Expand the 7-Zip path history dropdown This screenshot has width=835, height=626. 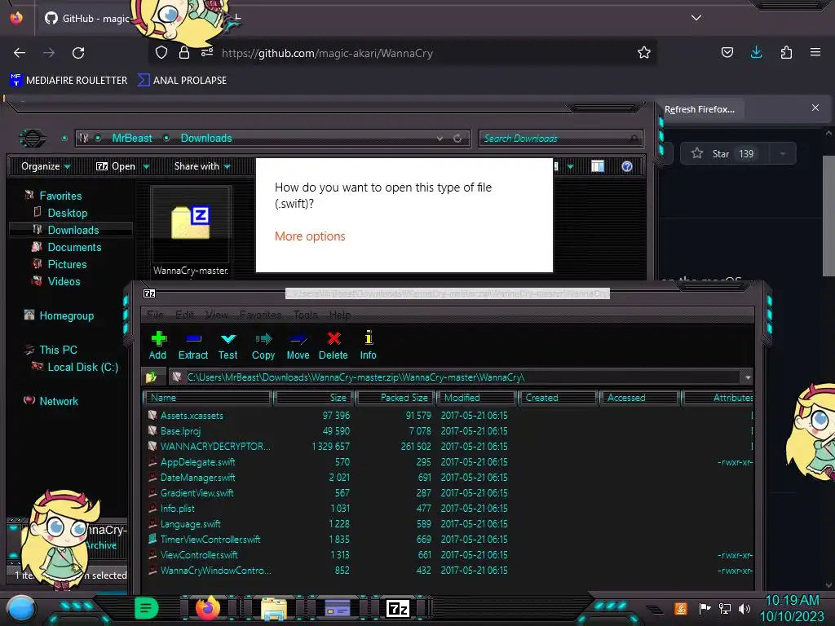[748, 377]
